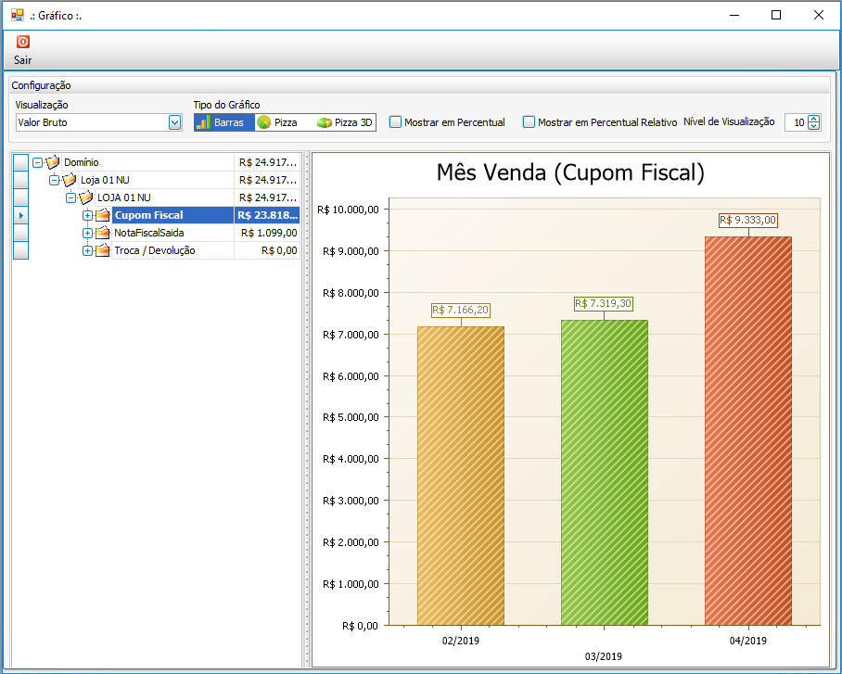This screenshot has width=842, height=674.
Task: Click the Domínio folder icon
Action: tap(52, 161)
